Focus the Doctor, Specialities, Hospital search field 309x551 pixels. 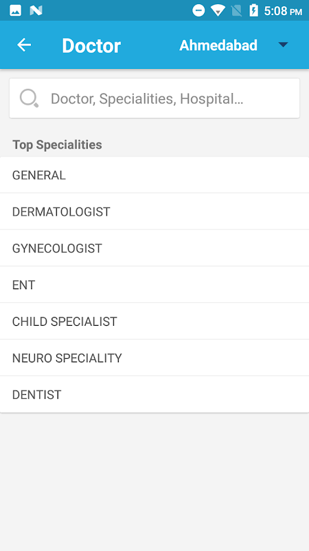pos(154,98)
